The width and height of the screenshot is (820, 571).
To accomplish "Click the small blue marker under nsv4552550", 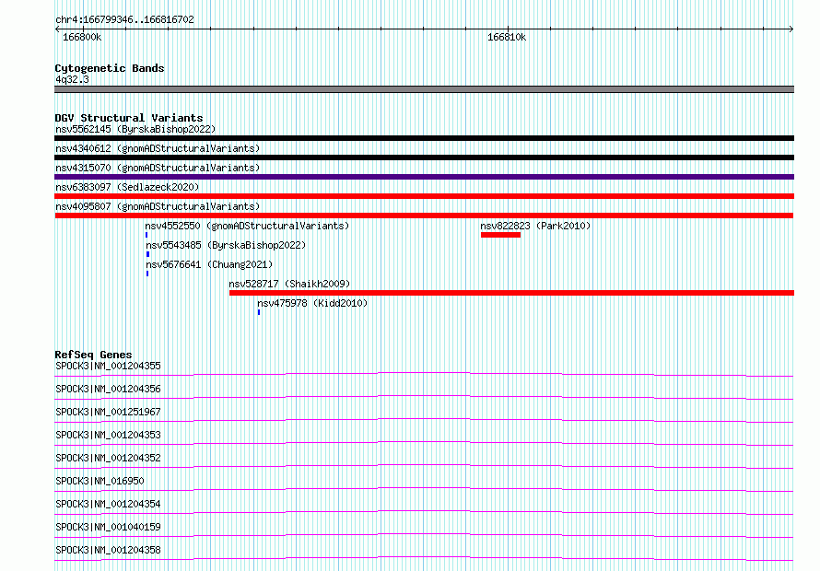I will (146, 235).
